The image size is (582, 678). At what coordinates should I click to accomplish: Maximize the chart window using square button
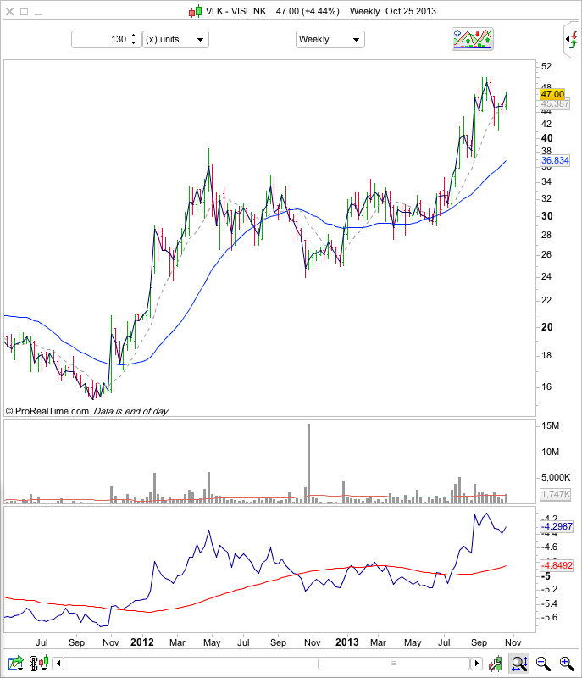25,12
